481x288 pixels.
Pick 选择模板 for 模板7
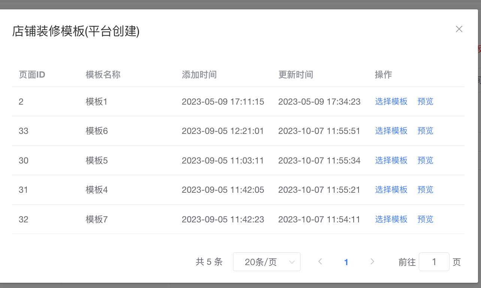[391, 219]
